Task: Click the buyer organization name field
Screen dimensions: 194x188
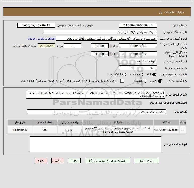Action: pyautogui.click(x=100, y=32)
